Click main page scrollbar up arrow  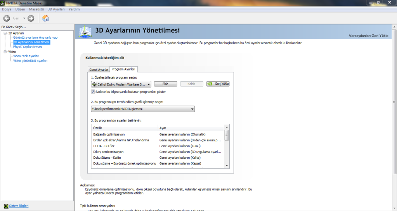pyautogui.click(x=394, y=27)
